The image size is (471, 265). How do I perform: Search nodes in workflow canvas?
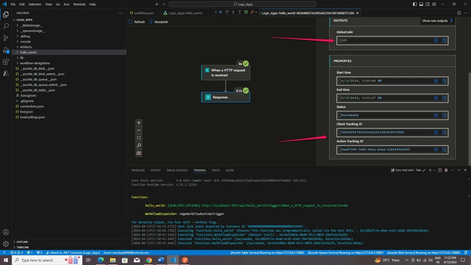tap(139, 145)
